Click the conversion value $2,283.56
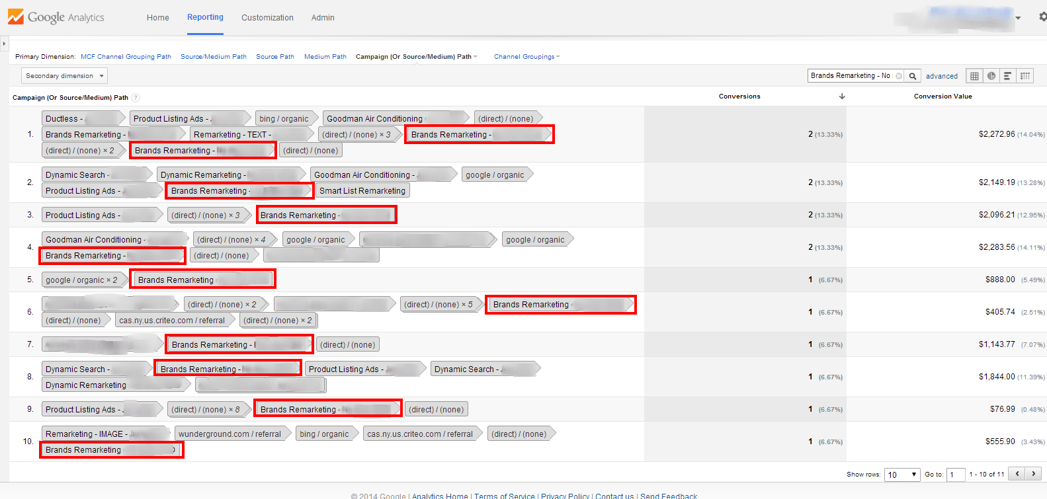The width and height of the screenshot is (1047, 499). [997, 247]
